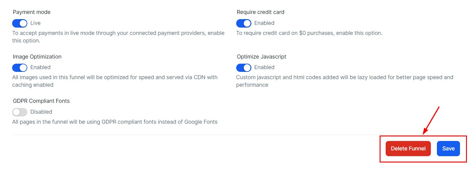Click the Google Fonts description text
This screenshot has width=473, height=171.
(x=115, y=122)
